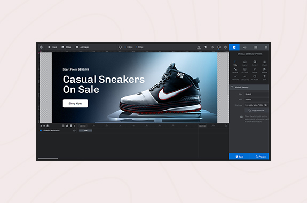Click the Shortcode text field
This screenshot has height=203, width=307.
(x=256, y=105)
